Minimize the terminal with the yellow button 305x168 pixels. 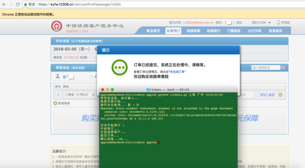[107, 89]
